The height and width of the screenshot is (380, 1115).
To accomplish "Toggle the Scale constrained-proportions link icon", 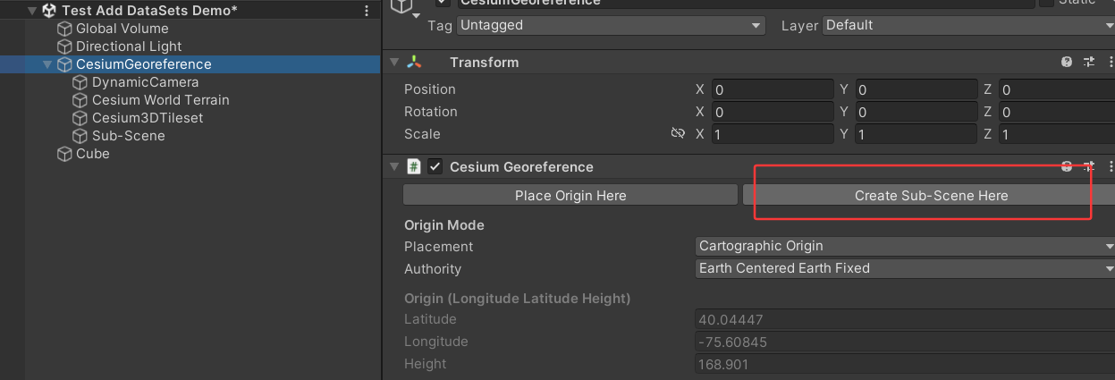I will [678, 134].
